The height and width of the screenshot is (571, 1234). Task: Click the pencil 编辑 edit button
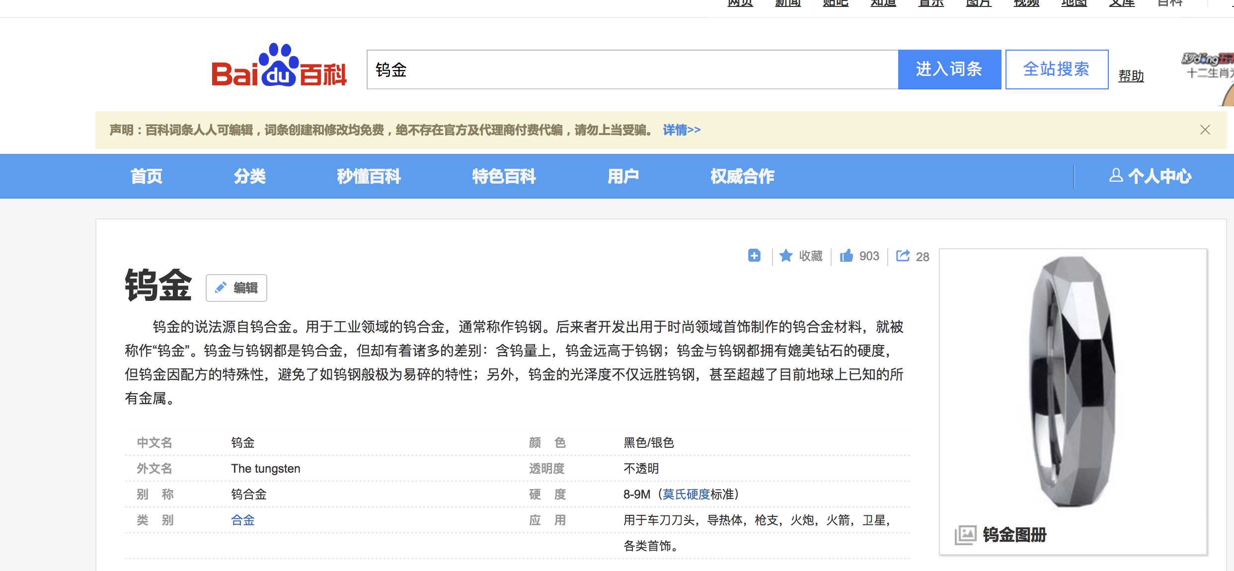[236, 288]
